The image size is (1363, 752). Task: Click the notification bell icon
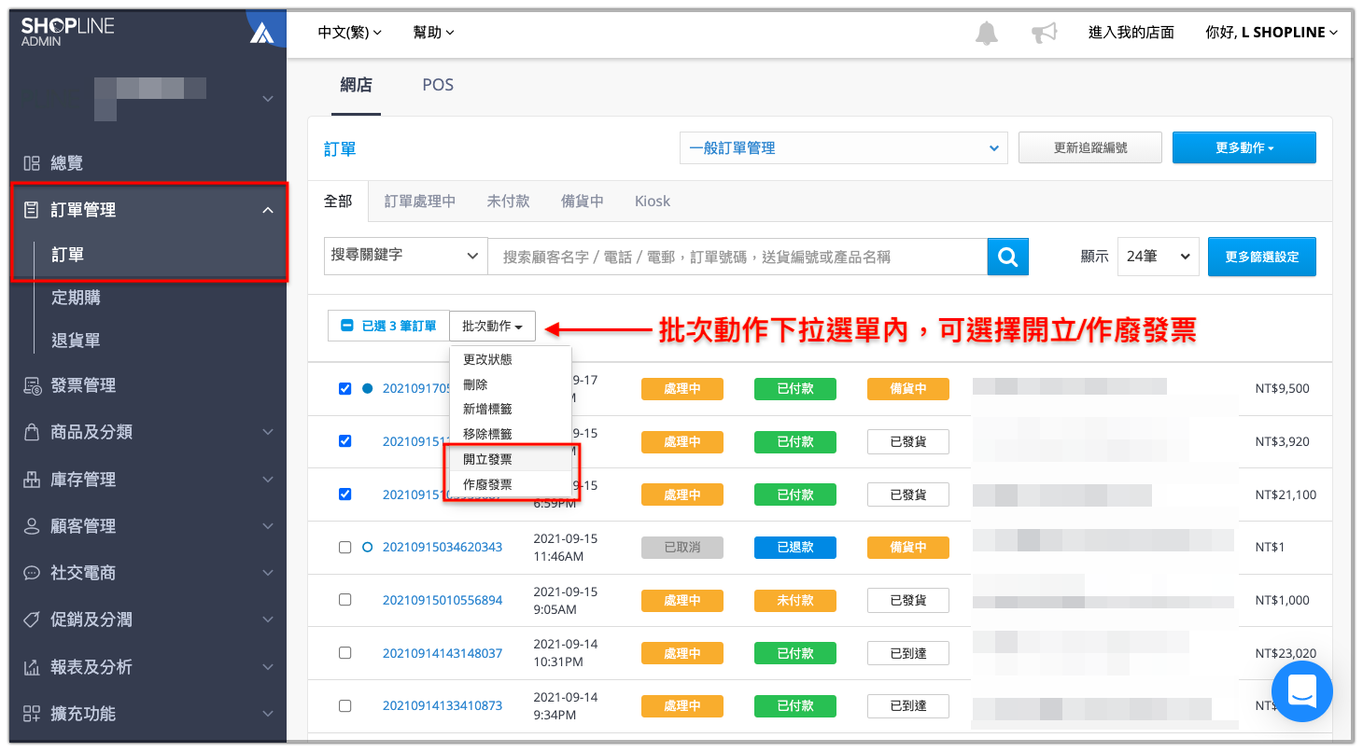coord(986,33)
